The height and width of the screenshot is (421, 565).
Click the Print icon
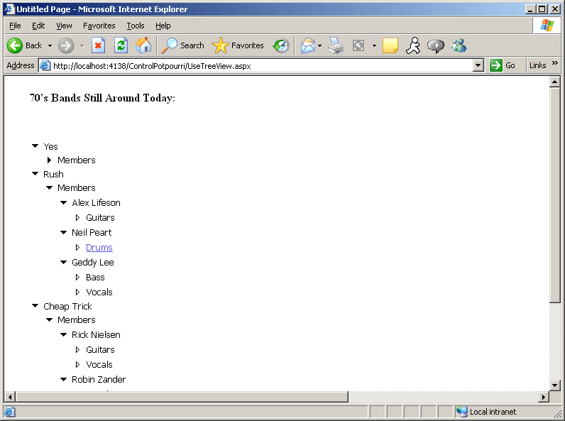pyautogui.click(x=336, y=45)
